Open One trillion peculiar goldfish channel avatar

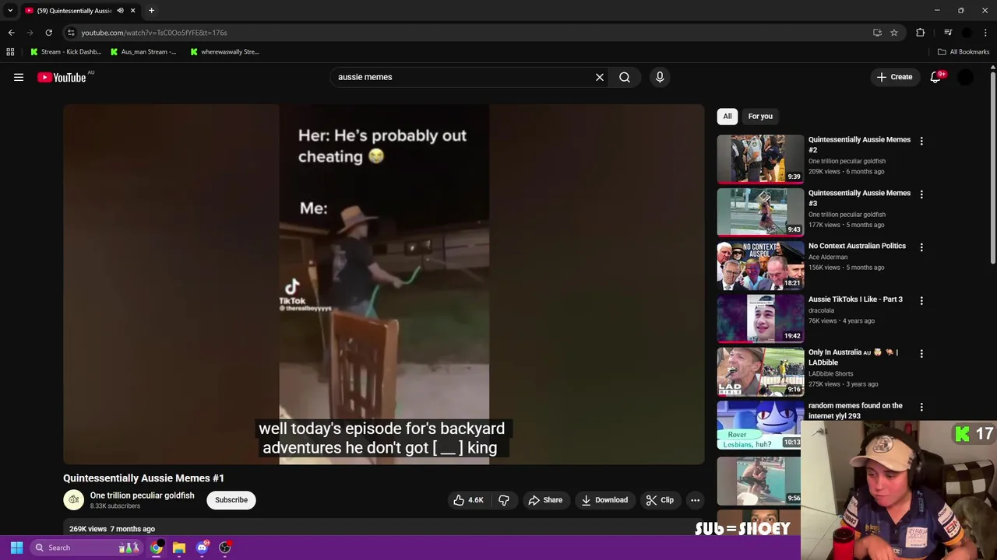74,500
